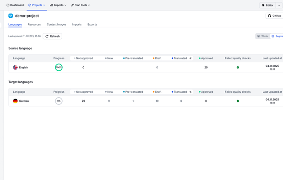The image size is (283, 180).
Task: Click the Reports bar chart icon
Action: click(x=51, y=5)
